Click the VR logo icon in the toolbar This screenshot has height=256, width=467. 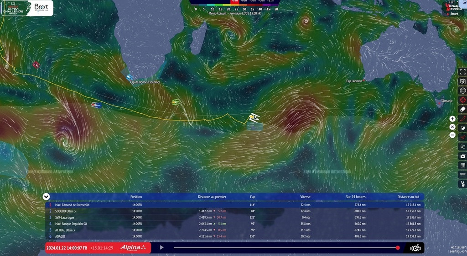point(462,184)
